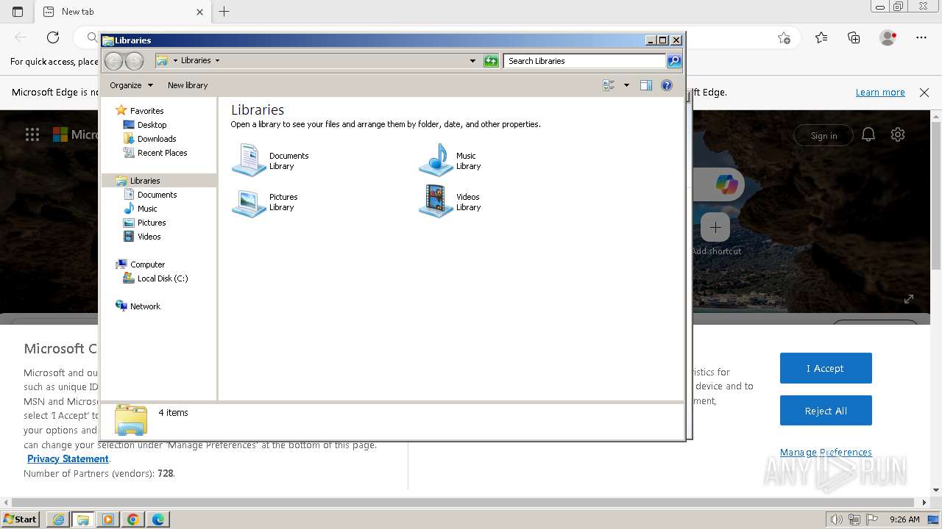Click Explorer back navigation button
This screenshot has height=529, width=942.
pyautogui.click(x=113, y=61)
